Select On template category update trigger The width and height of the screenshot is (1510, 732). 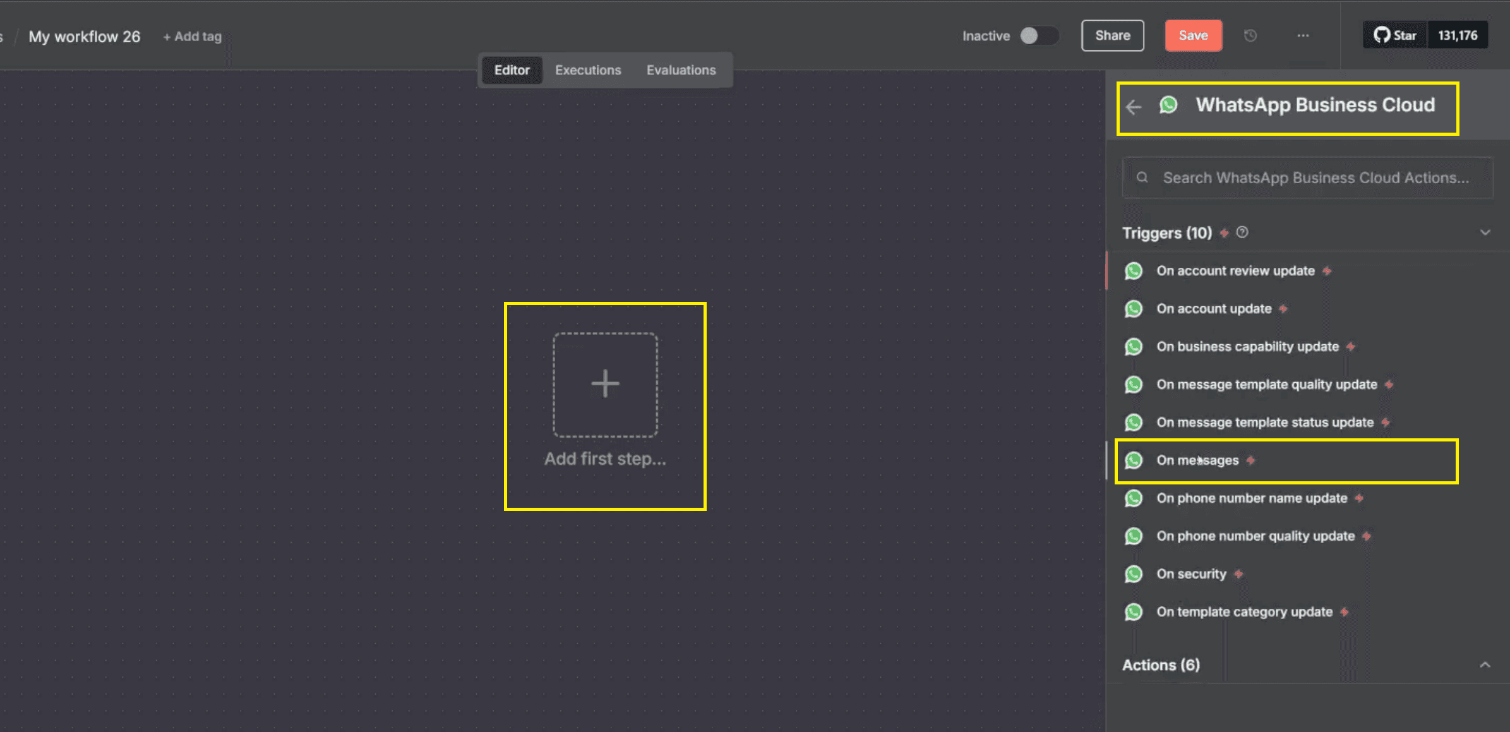[1307, 612]
